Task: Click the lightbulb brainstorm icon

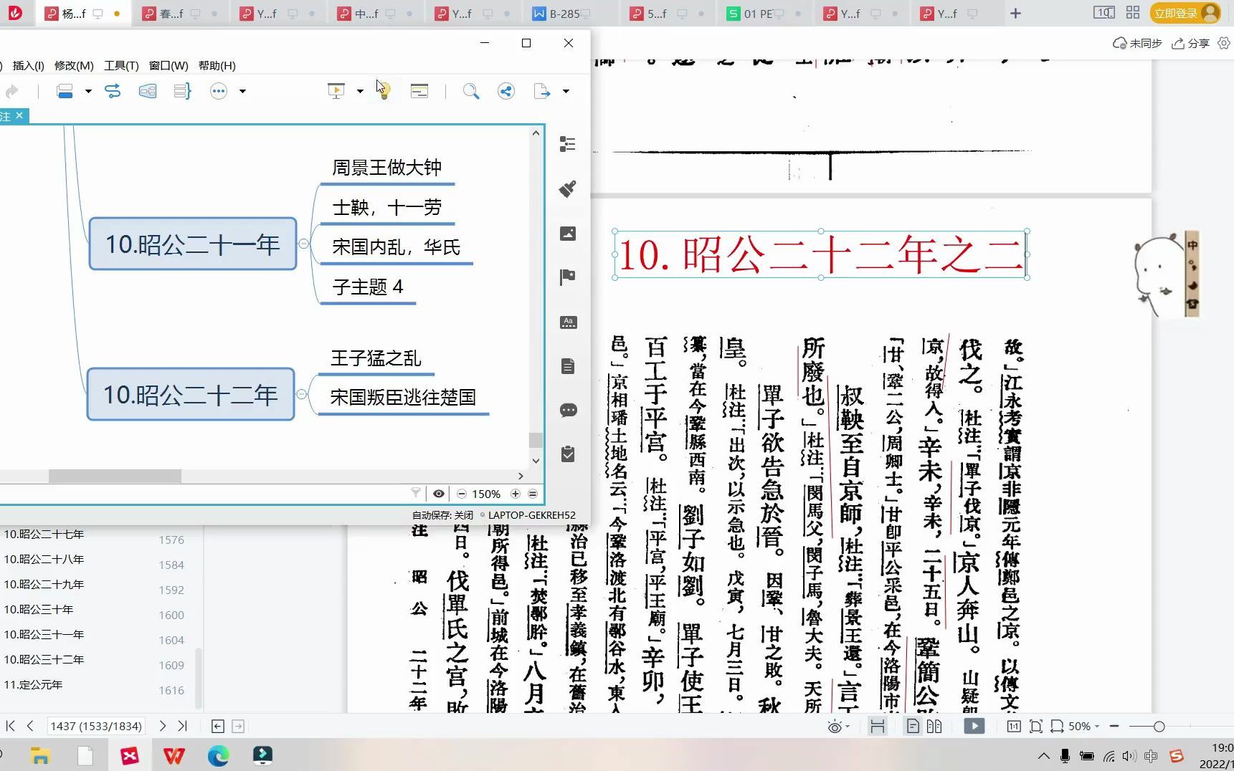Action: (384, 91)
